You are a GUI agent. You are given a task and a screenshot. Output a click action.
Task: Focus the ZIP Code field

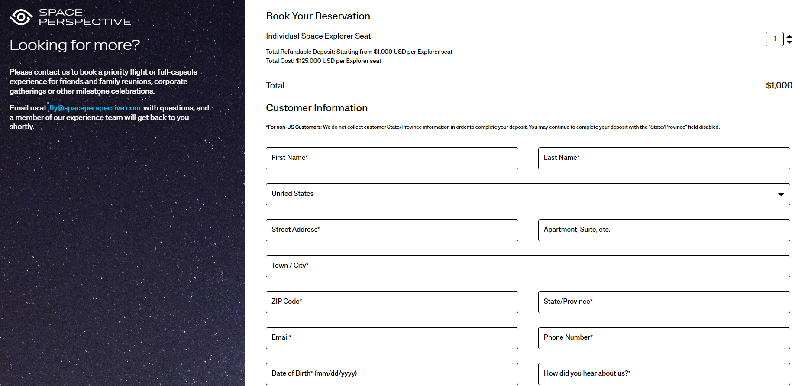tap(391, 302)
